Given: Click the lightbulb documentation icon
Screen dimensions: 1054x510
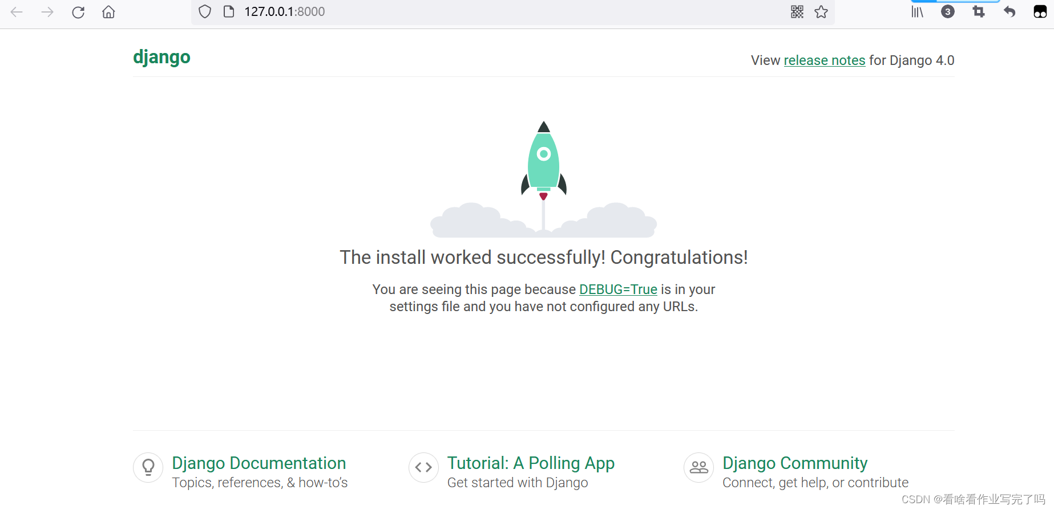Looking at the screenshot, I should tap(148, 467).
